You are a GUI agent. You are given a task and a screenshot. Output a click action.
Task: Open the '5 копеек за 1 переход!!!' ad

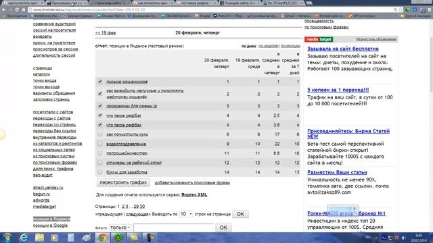click(x=338, y=90)
